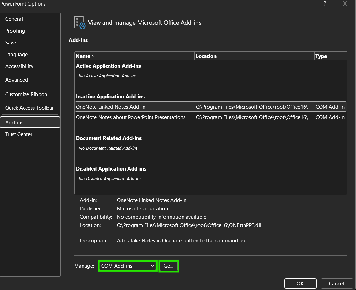356x290 pixels.
Task: Click the ONBttnPPT.dll location path text
Action: [189, 225]
